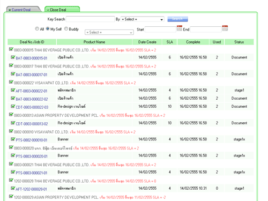Viewport: 268px width, 201px height.
Task: Open job link AFT-1202-000028-01
Action: pos(31,189)
